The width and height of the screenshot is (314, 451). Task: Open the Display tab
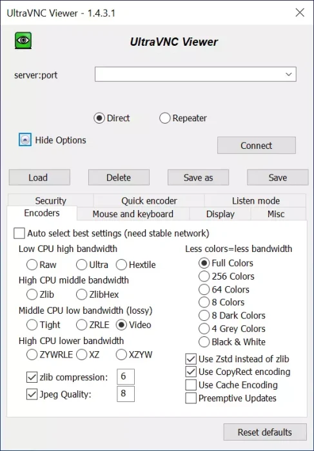pyautogui.click(x=220, y=214)
